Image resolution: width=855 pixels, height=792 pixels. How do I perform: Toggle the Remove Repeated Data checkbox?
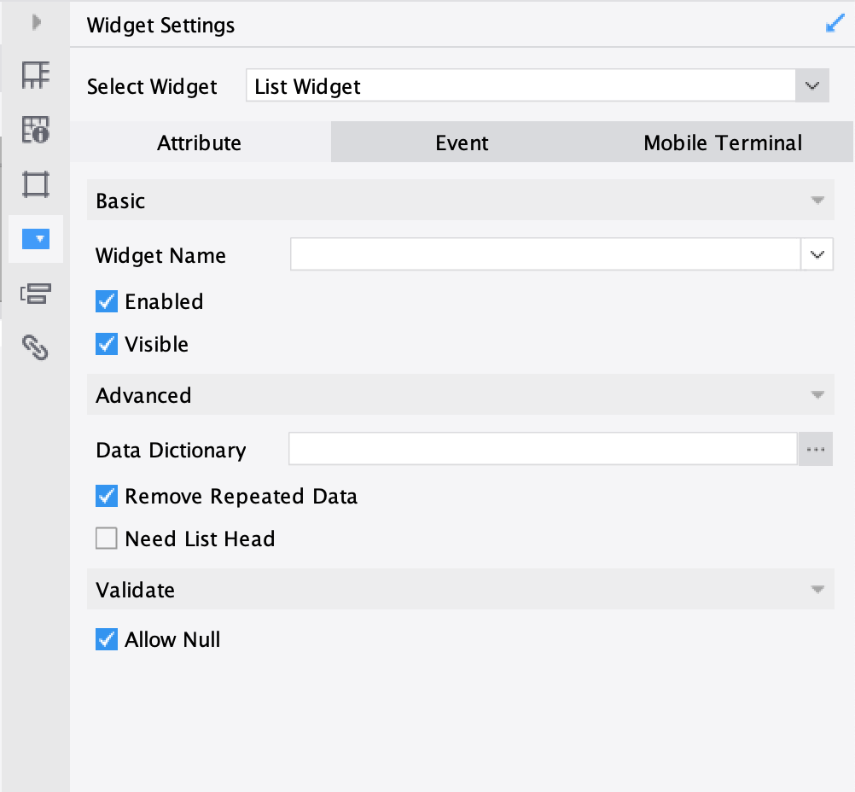(107, 496)
